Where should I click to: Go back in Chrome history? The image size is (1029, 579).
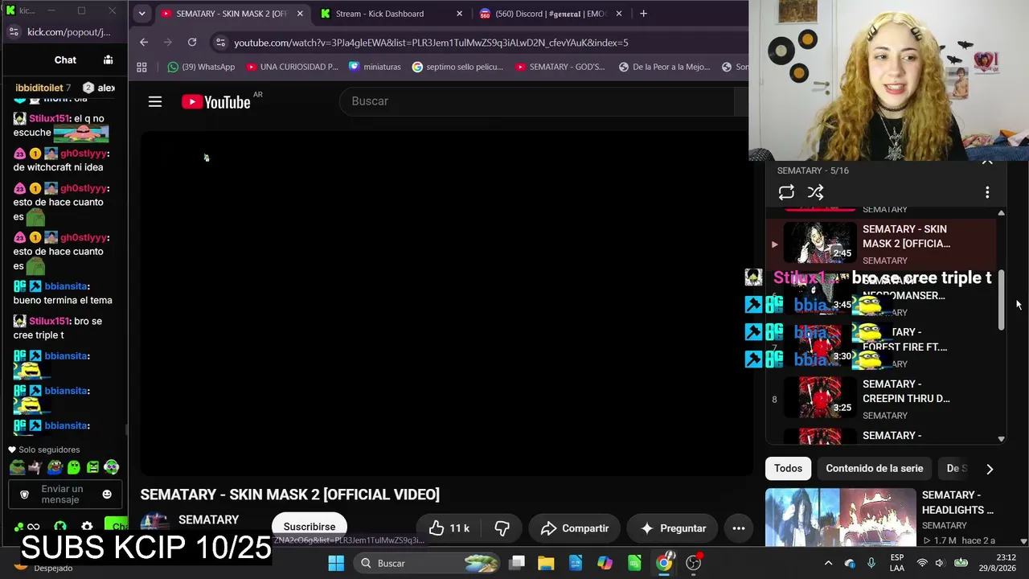[x=144, y=42]
